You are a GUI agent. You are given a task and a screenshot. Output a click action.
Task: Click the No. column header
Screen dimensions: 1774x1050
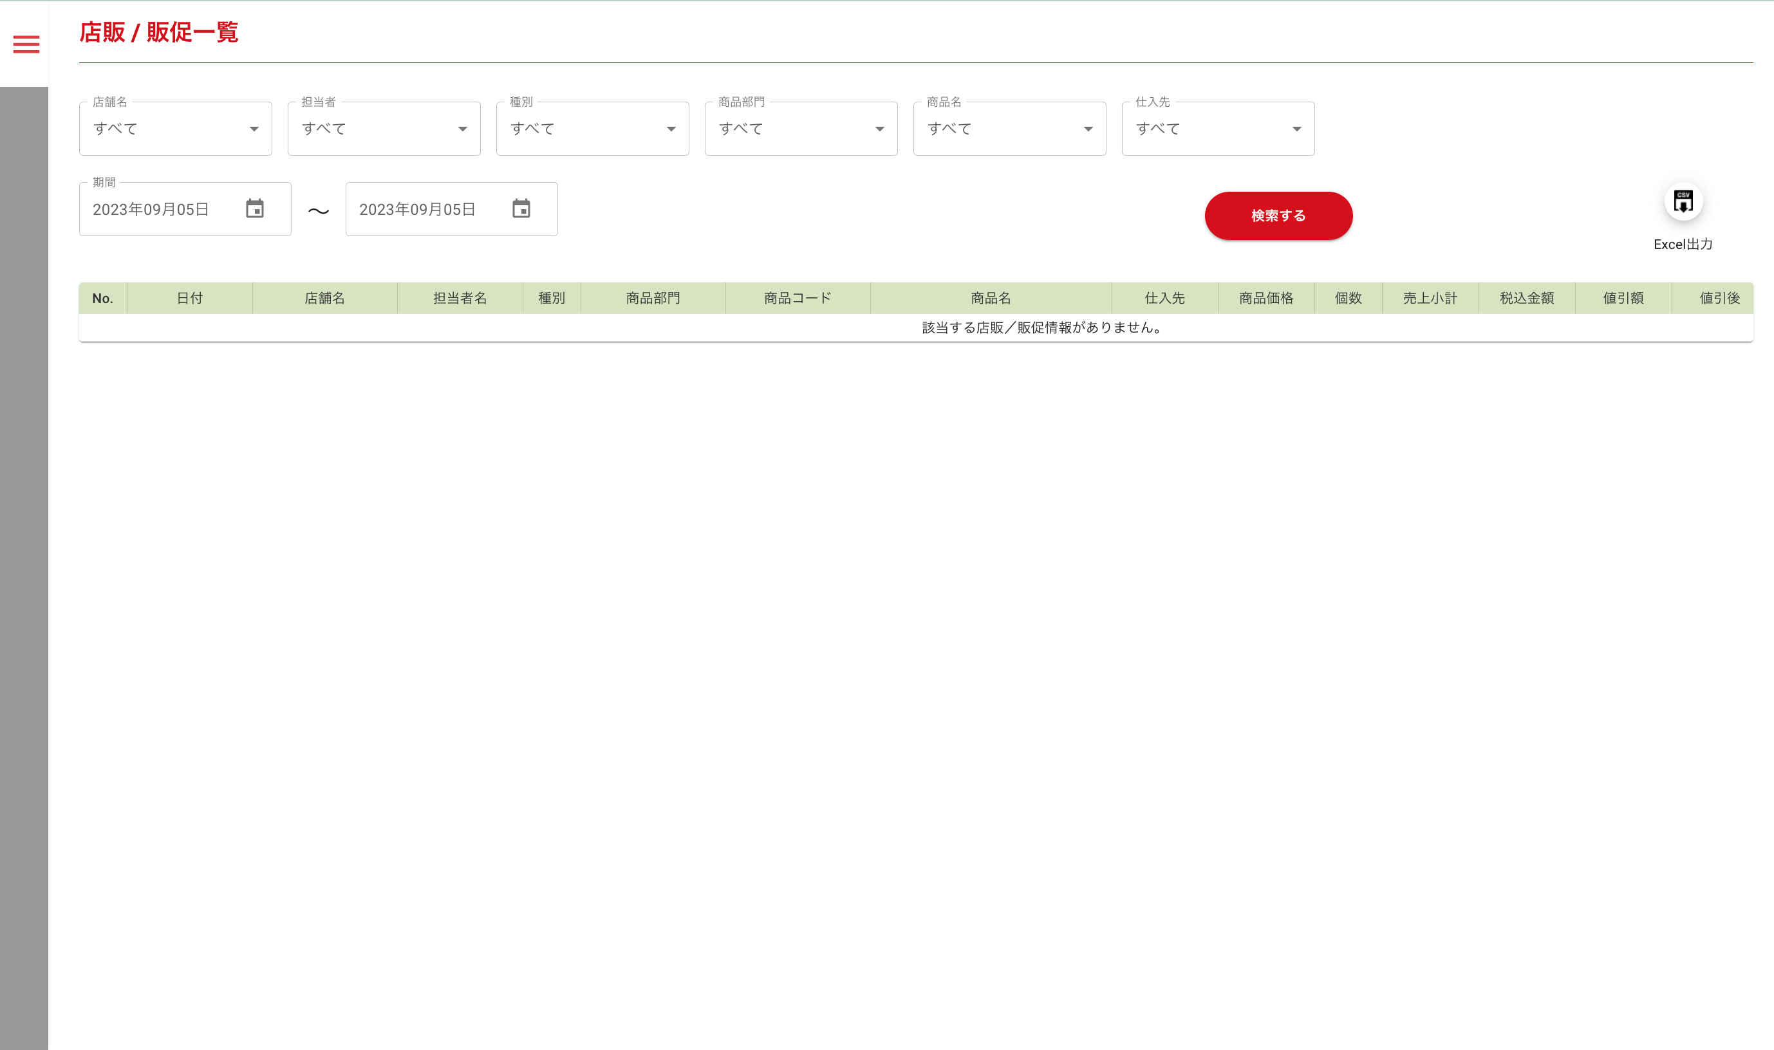tap(102, 298)
